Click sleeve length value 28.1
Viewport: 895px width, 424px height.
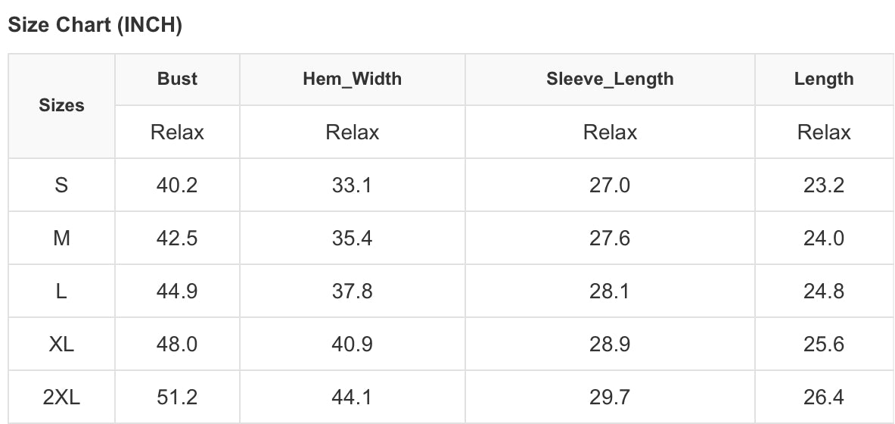tap(610, 291)
